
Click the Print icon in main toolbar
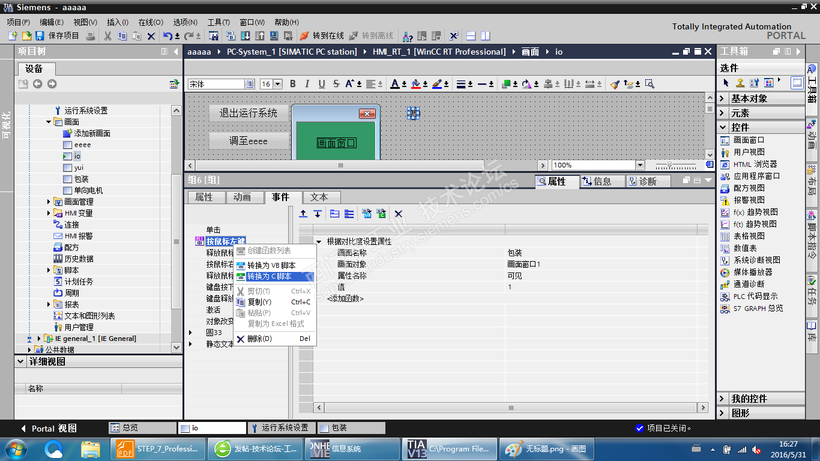tap(90, 36)
